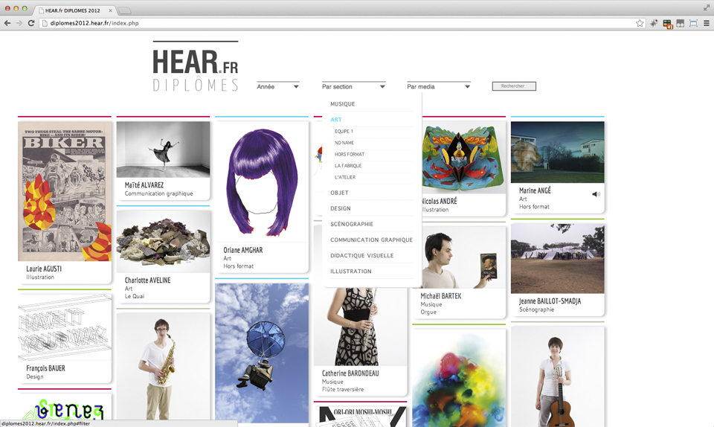Click the colorful grid extension icon

coord(668,24)
